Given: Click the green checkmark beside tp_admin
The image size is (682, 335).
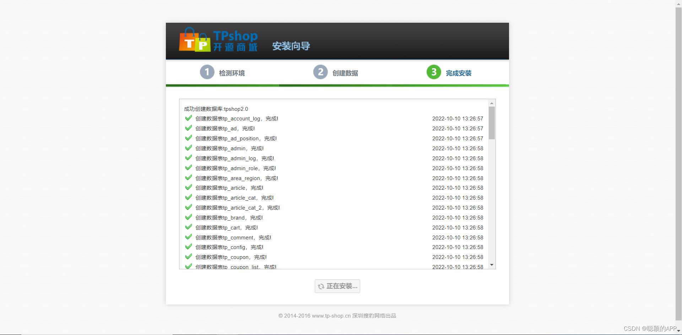Looking at the screenshot, I should click(x=188, y=147).
